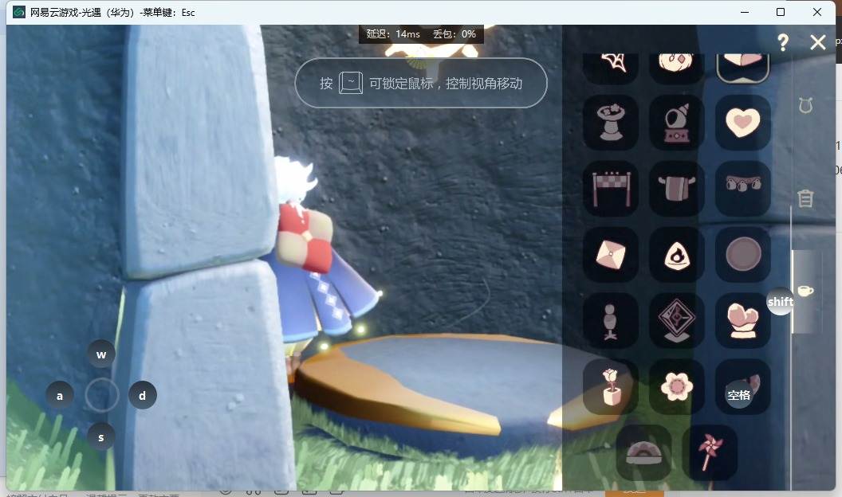842x497 pixels.
Task: Open the question mark help
Action: (x=783, y=42)
